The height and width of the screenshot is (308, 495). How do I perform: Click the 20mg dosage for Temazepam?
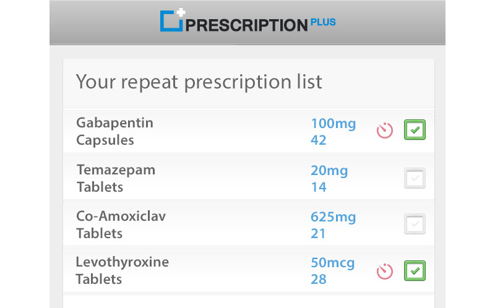329,170
